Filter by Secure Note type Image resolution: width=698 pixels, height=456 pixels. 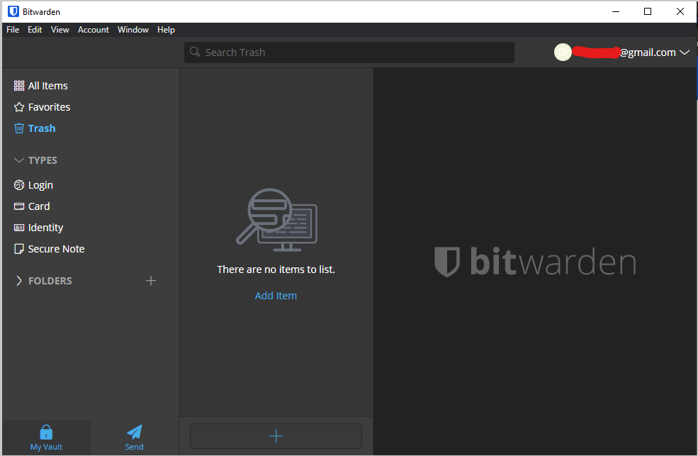[x=56, y=249]
